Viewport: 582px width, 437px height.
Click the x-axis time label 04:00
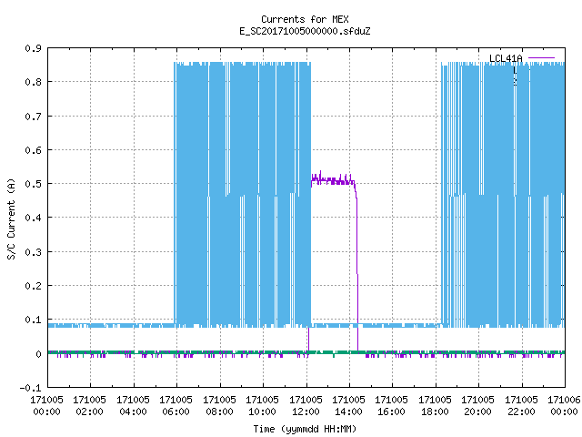point(133,412)
